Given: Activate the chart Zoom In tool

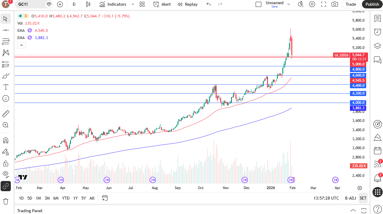Looking at the screenshot, I should point(6,125).
